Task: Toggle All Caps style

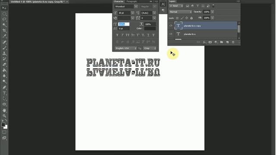Action: [128, 35]
